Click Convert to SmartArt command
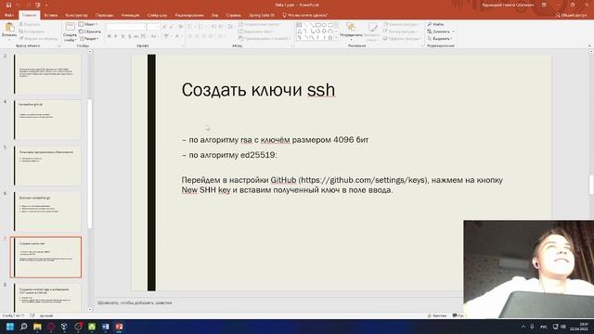The width and height of the screenshot is (594, 334). [x=265, y=39]
